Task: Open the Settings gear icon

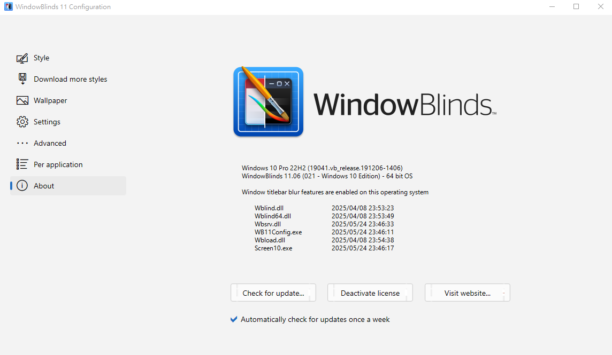Action: coord(22,122)
